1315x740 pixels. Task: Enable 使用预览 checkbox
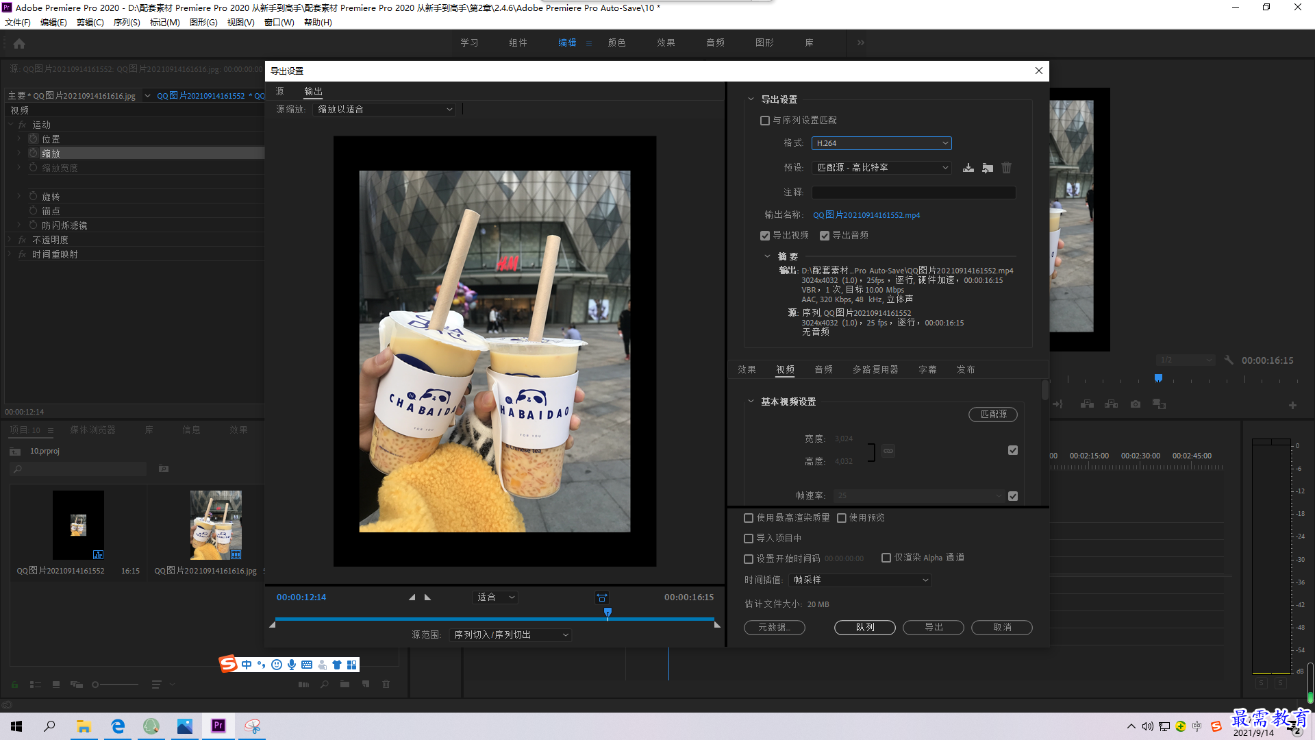pyautogui.click(x=842, y=518)
